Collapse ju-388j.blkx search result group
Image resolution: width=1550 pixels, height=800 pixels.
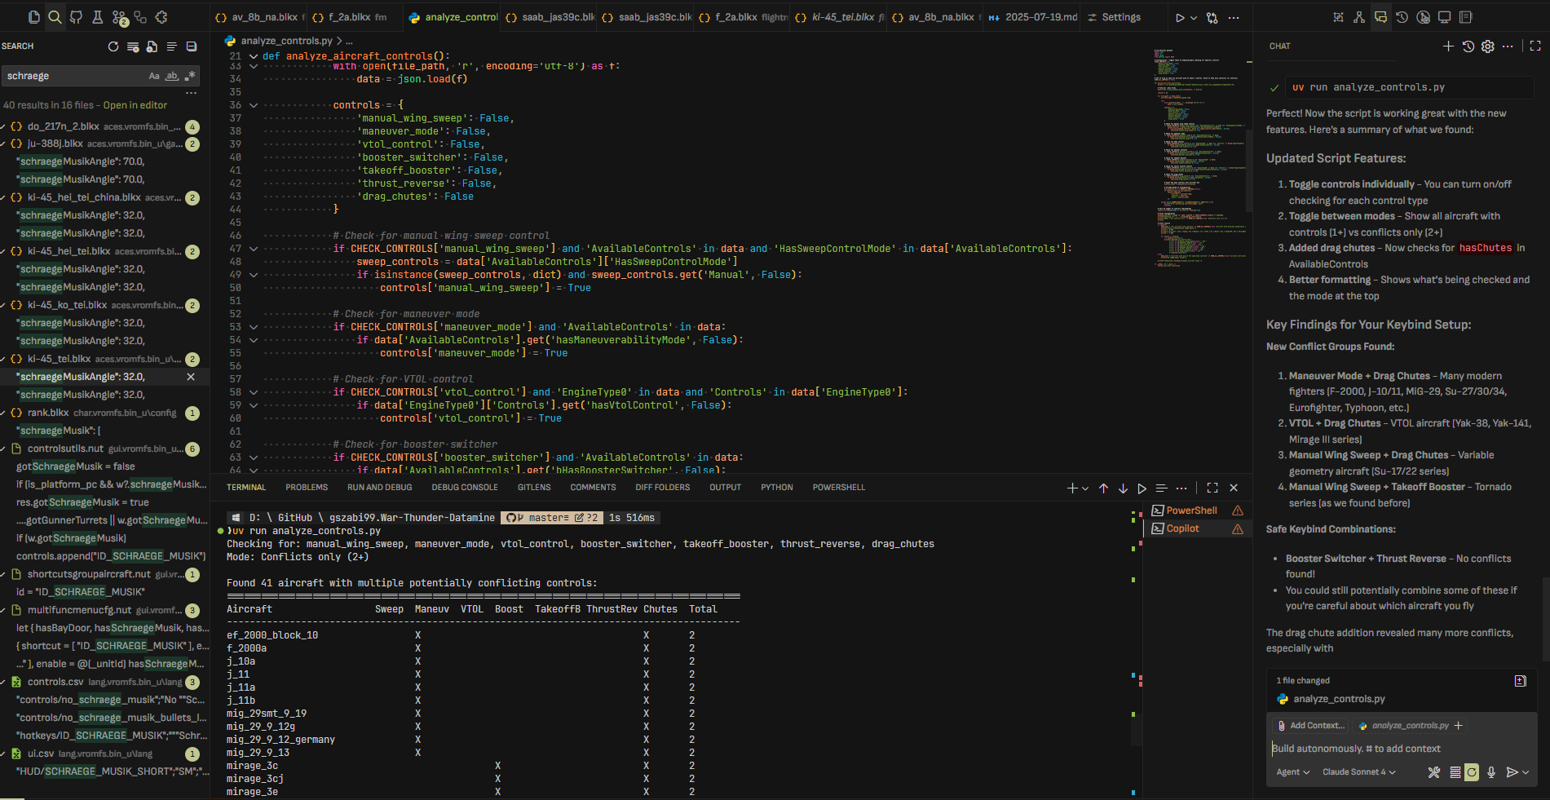pos(4,144)
